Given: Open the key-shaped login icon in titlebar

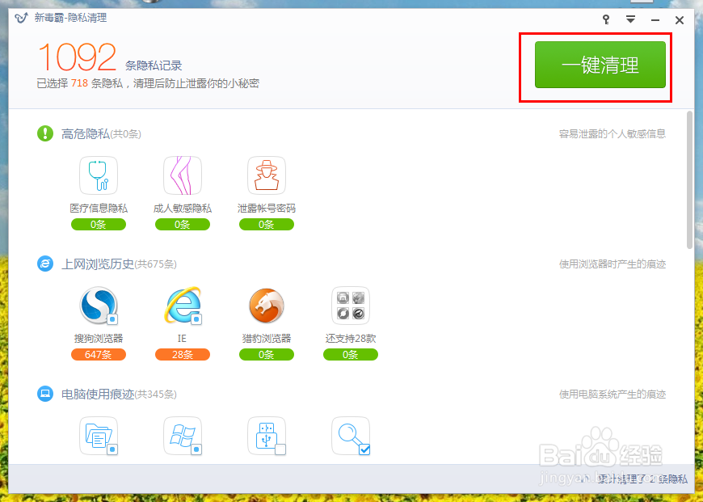Looking at the screenshot, I should tap(604, 19).
